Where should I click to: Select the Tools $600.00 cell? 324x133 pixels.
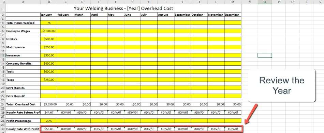tap(49, 72)
